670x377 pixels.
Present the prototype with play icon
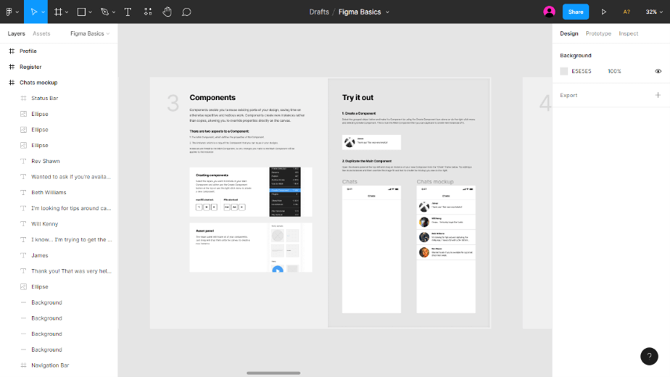(x=604, y=12)
